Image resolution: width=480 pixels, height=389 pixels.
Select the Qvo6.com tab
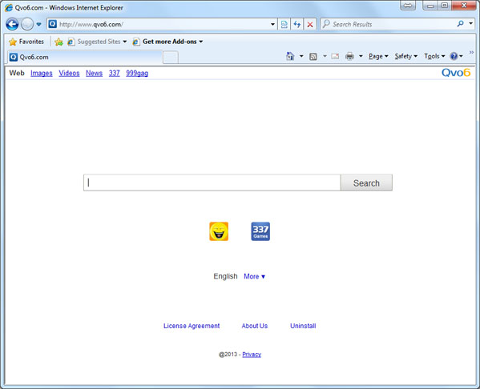click(85, 57)
